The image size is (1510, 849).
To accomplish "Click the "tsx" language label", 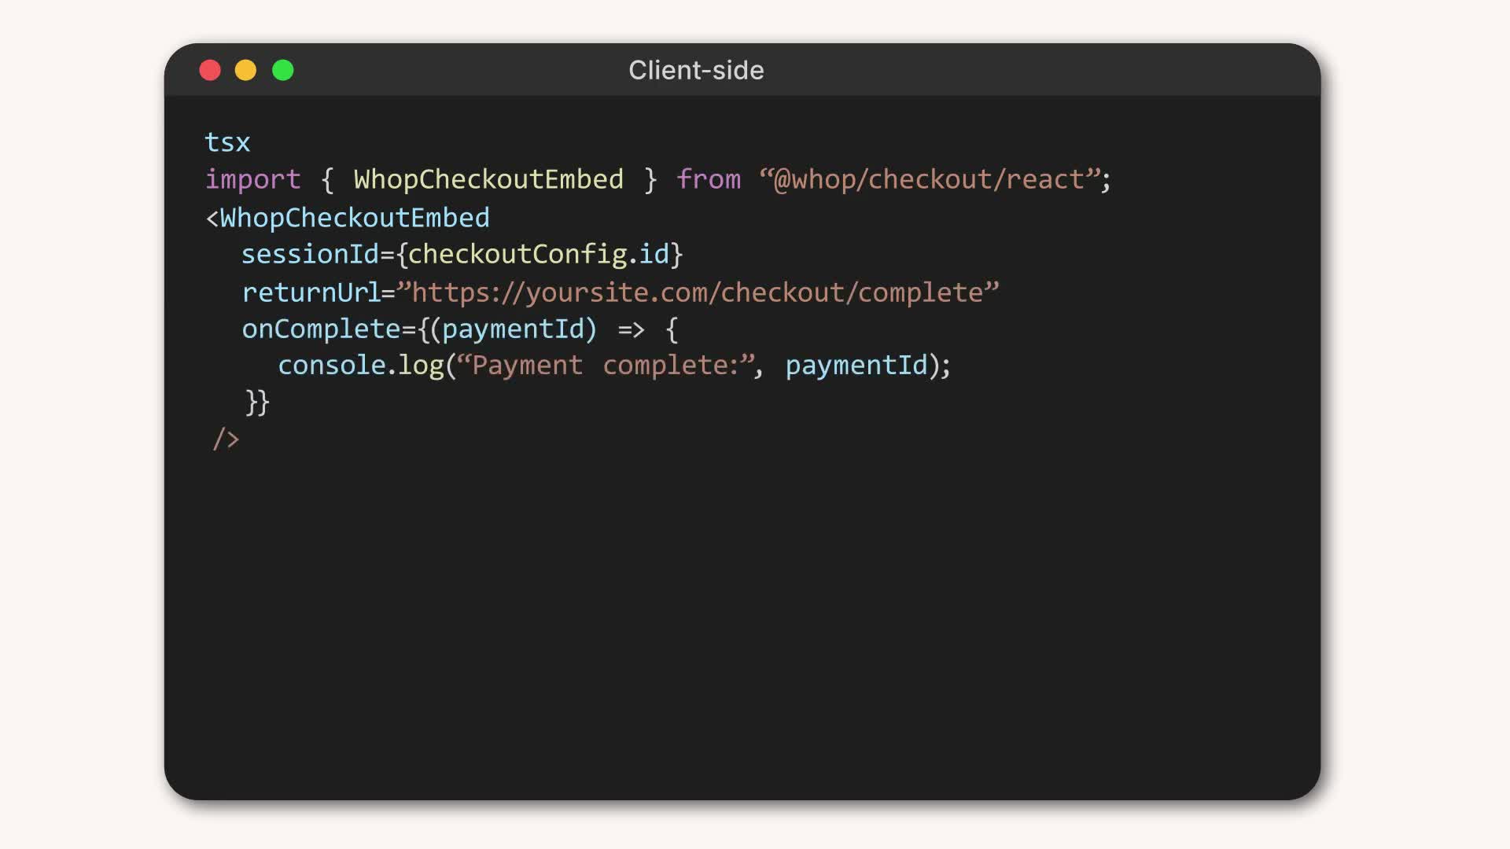I will (227, 142).
